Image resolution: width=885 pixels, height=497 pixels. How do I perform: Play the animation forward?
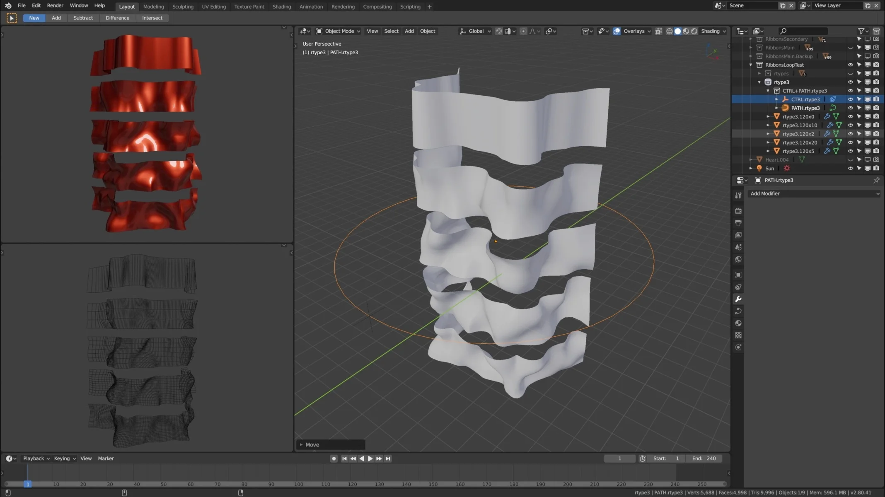370,458
